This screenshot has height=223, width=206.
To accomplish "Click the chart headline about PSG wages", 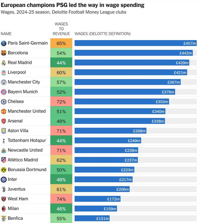I will pos(72,5).
